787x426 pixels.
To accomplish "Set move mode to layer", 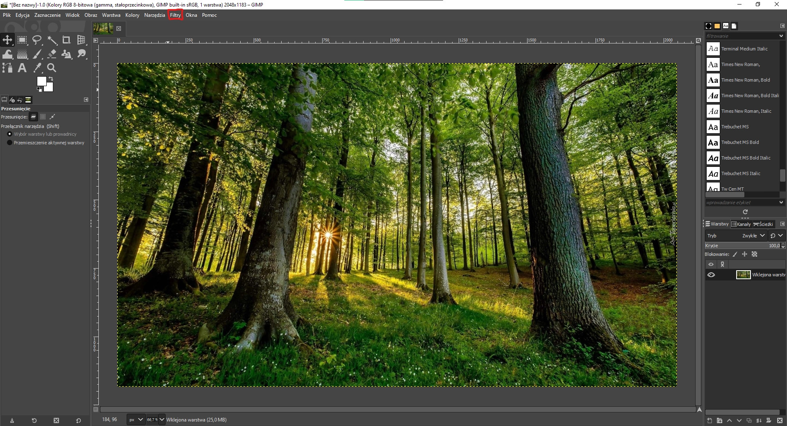I will 34,117.
